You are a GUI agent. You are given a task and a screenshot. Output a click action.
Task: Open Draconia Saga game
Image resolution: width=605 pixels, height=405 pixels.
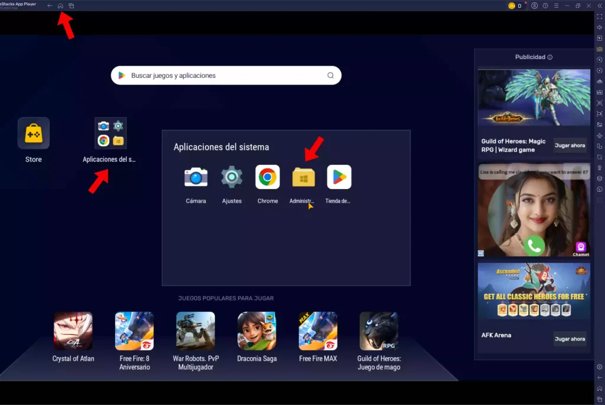pyautogui.click(x=257, y=331)
